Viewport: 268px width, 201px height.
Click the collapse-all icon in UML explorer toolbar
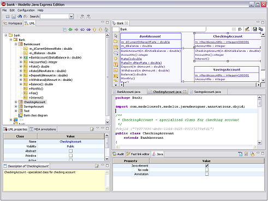pyautogui.click(x=64, y=29)
